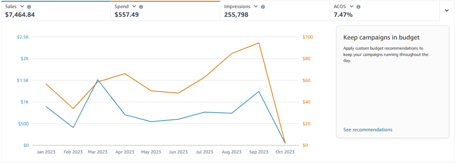Toggle the ACOS metric card on chart
The width and height of the screenshot is (457, 163).
click(x=384, y=11)
